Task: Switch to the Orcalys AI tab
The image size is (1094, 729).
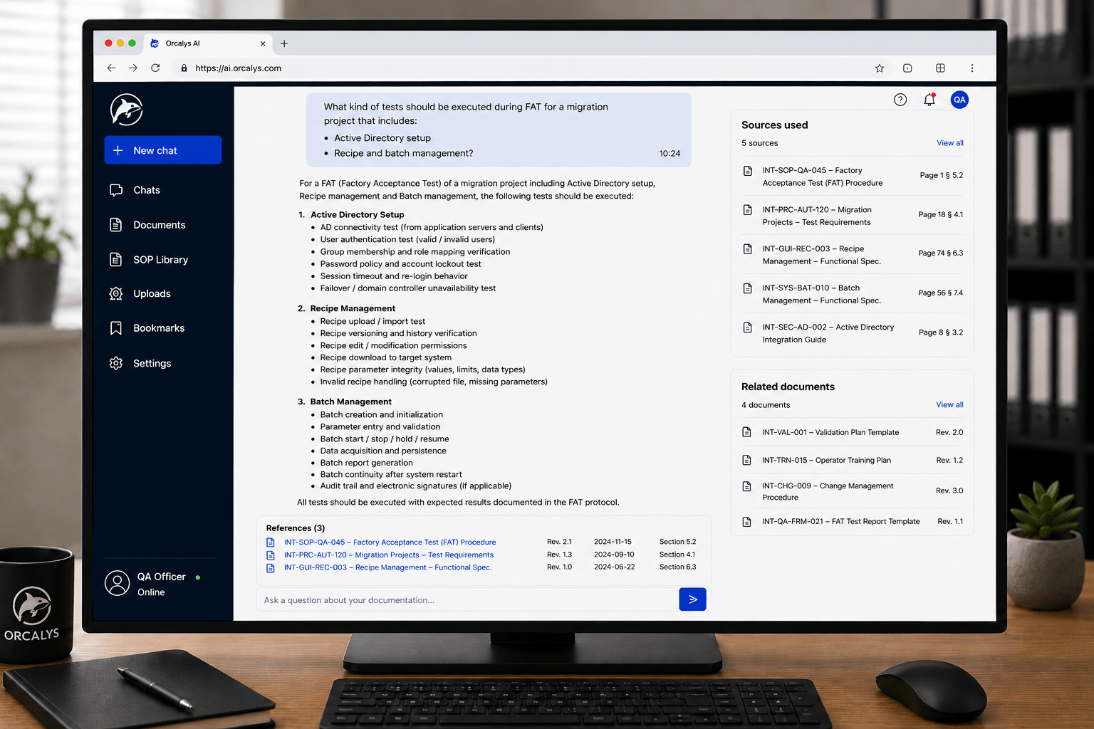Action: click(x=208, y=43)
